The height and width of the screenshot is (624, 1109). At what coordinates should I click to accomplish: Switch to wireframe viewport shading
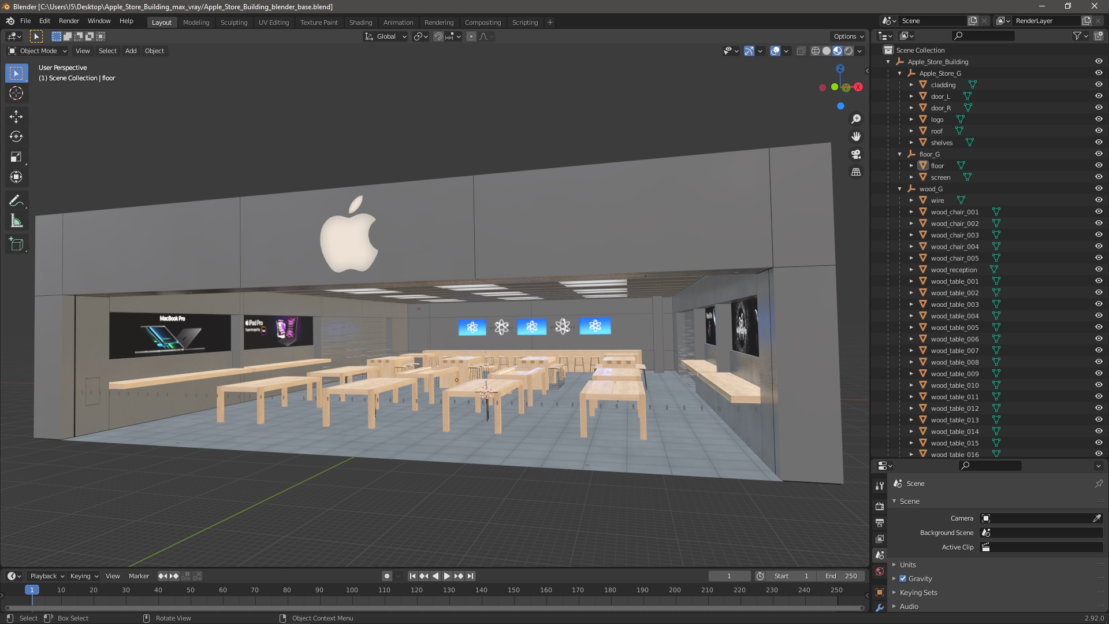pos(816,51)
